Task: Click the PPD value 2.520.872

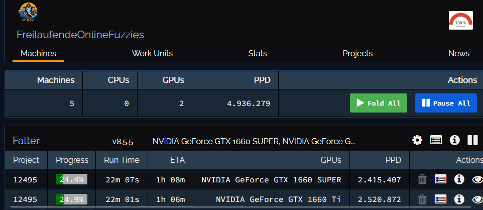Action: tap(380, 199)
